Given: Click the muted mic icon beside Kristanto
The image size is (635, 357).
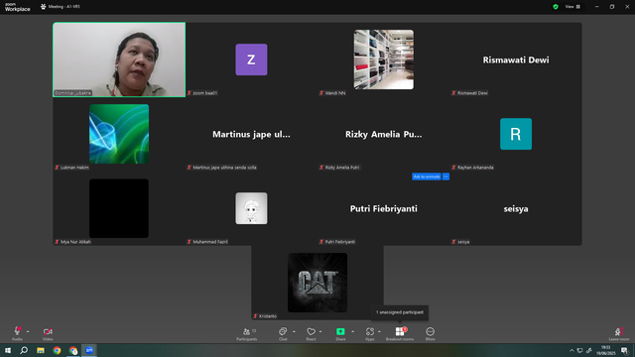Looking at the screenshot, I should [x=255, y=316].
